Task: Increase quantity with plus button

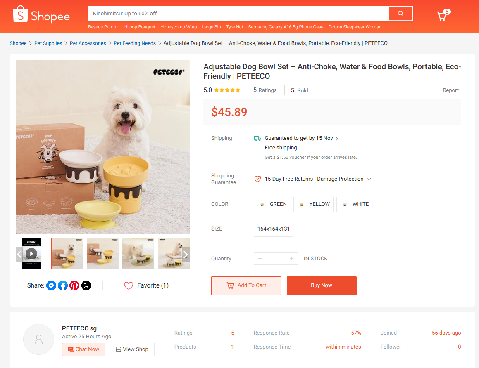Action: click(x=292, y=259)
